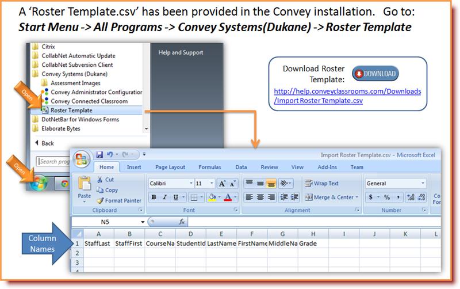Click Help and Support in Start menu
460x289 pixels.
tap(181, 52)
